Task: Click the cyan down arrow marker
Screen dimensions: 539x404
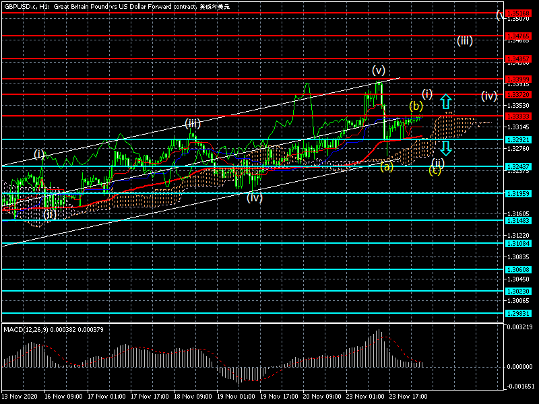Action: tap(445, 147)
